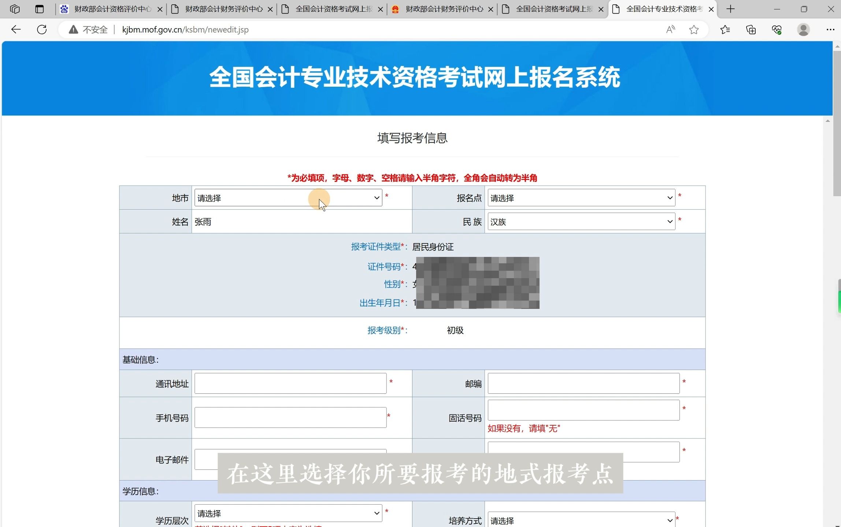The width and height of the screenshot is (841, 527).
Task: Click the 报考证件类型 label
Action: point(379,247)
